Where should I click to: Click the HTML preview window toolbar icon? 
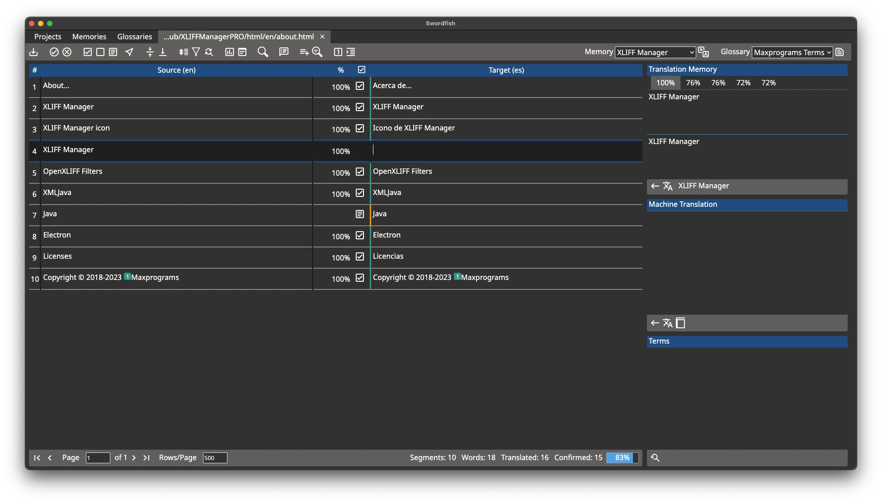(x=242, y=52)
